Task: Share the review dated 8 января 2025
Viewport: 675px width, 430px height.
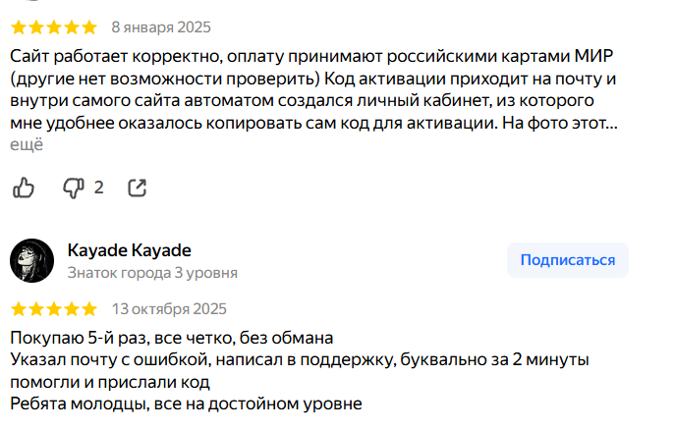Action: [x=138, y=187]
